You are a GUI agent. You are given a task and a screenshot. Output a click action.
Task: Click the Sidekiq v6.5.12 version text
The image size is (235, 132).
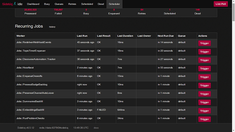pyautogui.click(x=26, y=128)
